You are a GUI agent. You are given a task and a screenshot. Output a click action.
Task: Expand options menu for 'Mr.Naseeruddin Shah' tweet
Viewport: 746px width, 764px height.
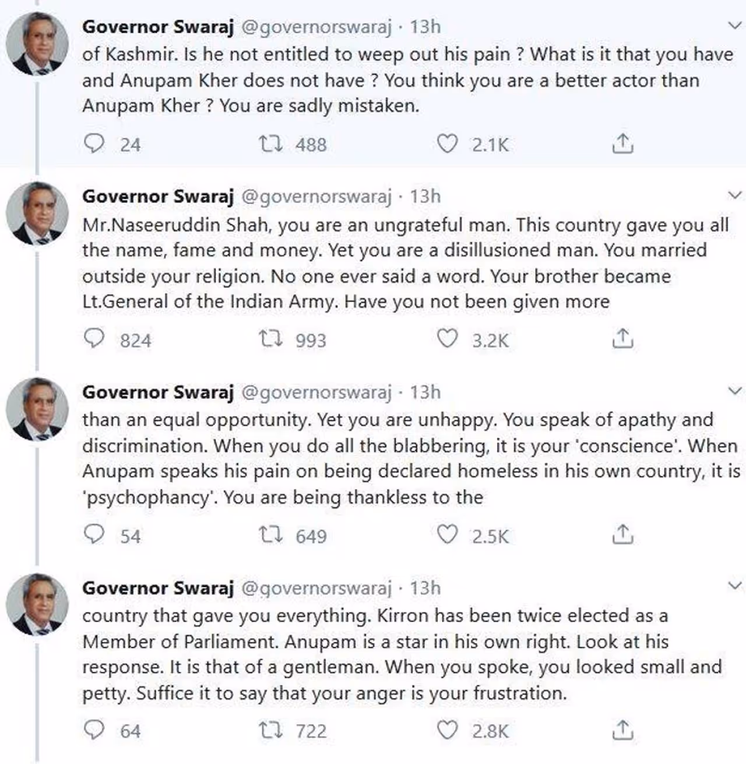[736, 195]
